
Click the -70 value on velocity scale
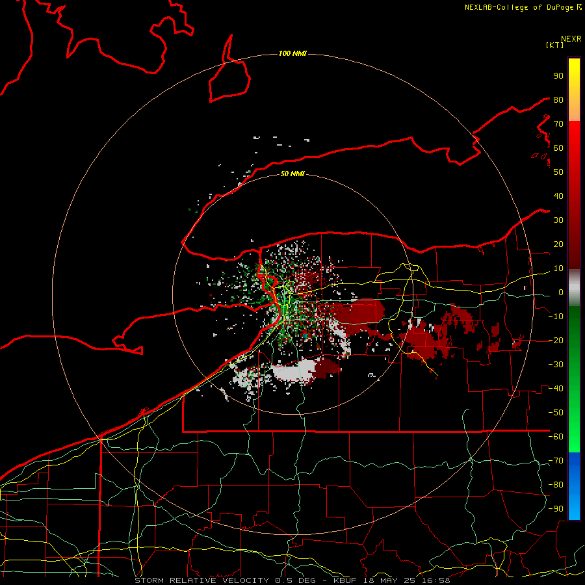(x=556, y=461)
